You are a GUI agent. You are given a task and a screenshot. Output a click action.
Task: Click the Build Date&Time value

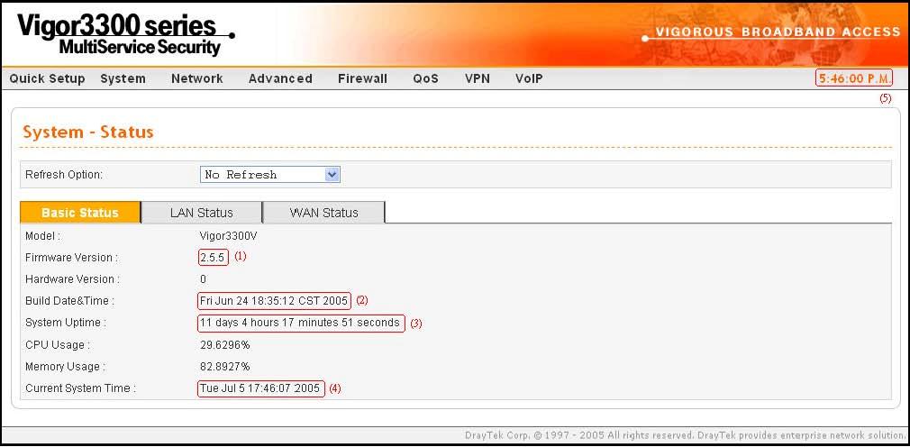(274, 300)
